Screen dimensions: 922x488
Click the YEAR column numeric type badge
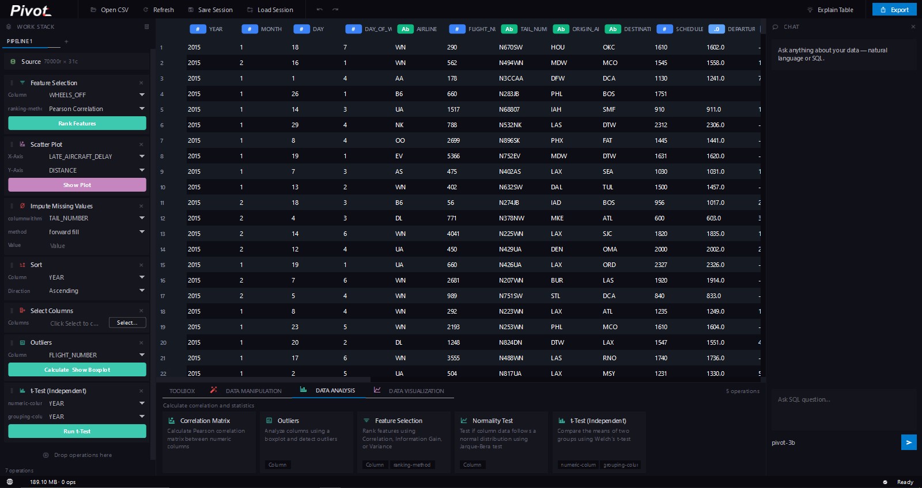click(198, 29)
